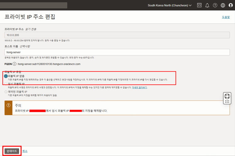Click the read-only private IP field 10.0.0.205
Image resolution: width=235 pixels, height=156 pixels.
(117, 35)
